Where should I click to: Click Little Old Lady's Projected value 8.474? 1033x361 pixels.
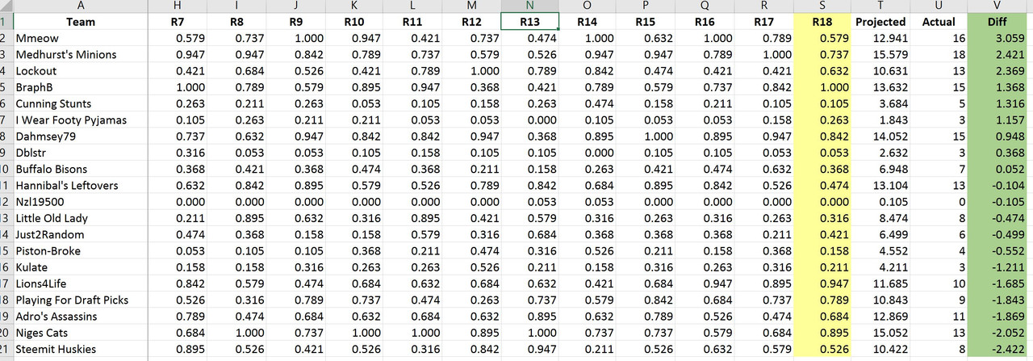pyautogui.click(x=880, y=218)
